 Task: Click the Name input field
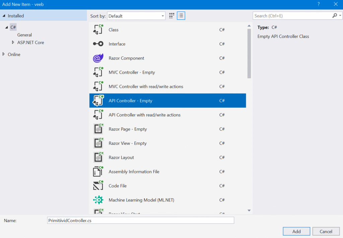coord(140,221)
